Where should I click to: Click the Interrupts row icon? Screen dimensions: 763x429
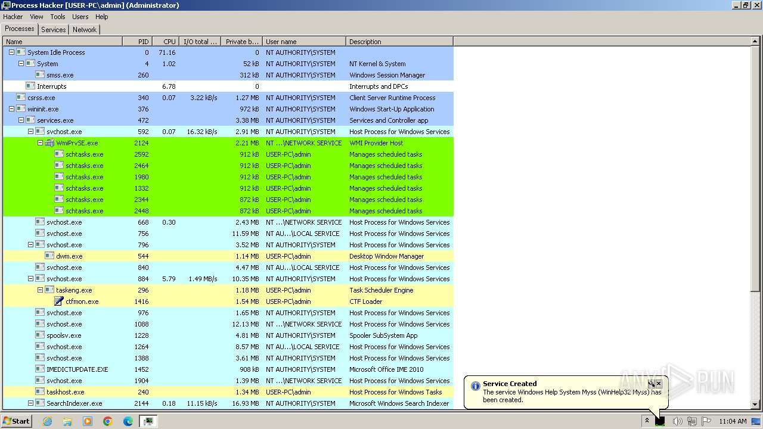pyautogui.click(x=30, y=86)
